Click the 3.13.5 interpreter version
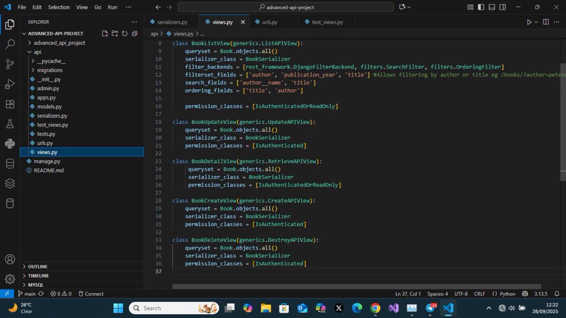Image resolution: width=566 pixels, height=318 pixels. 541,293
